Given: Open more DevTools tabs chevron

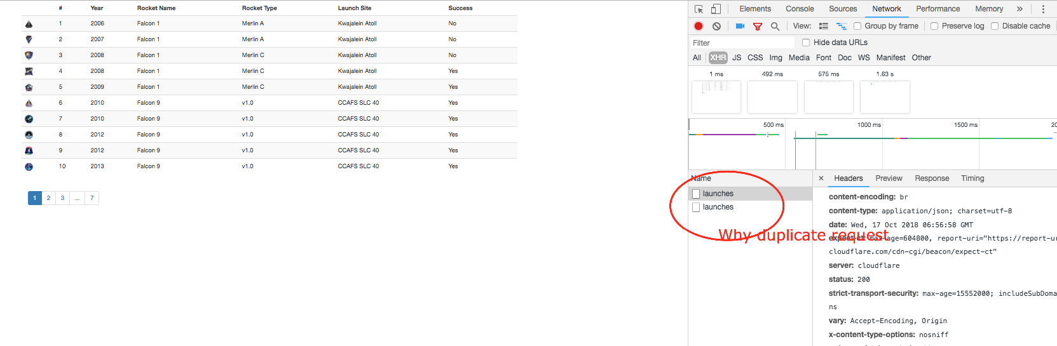Looking at the screenshot, I should [1019, 9].
